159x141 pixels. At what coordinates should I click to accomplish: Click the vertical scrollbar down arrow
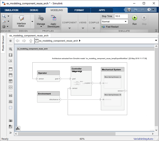pos(156,130)
